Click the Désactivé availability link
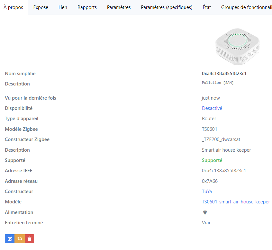 click(x=212, y=108)
